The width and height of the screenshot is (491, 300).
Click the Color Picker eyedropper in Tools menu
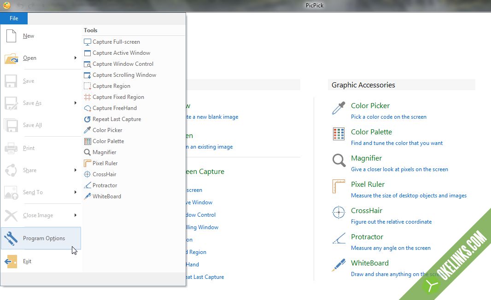(88, 130)
